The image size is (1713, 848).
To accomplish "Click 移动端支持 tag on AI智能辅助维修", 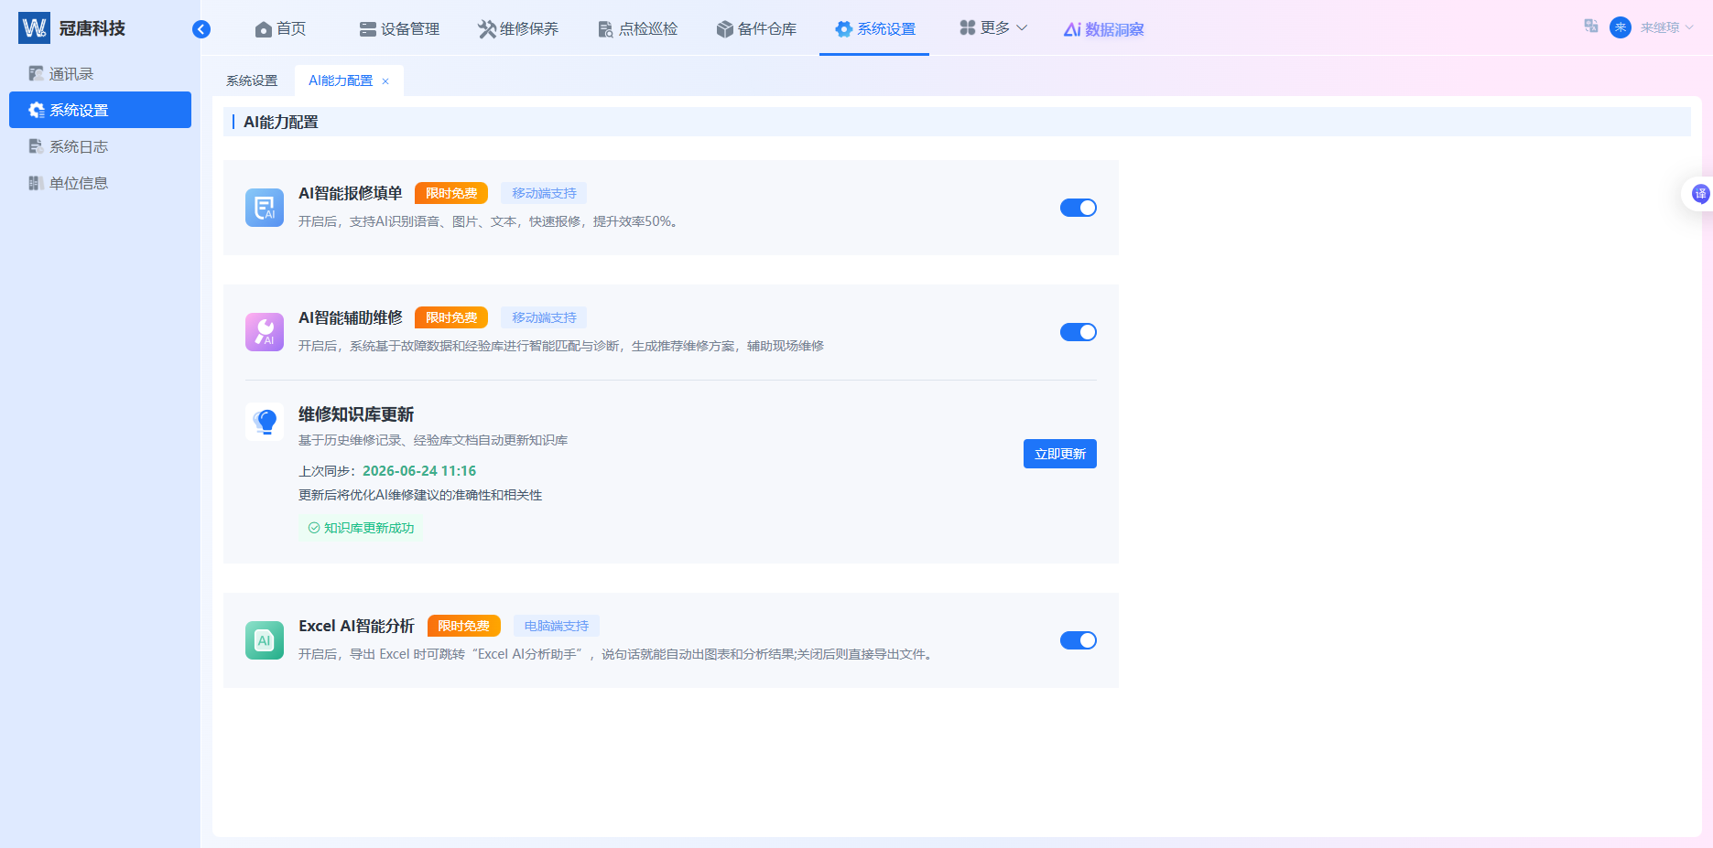I will (544, 317).
